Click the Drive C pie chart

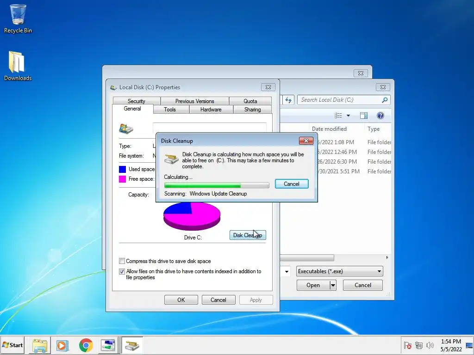(x=192, y=216)
